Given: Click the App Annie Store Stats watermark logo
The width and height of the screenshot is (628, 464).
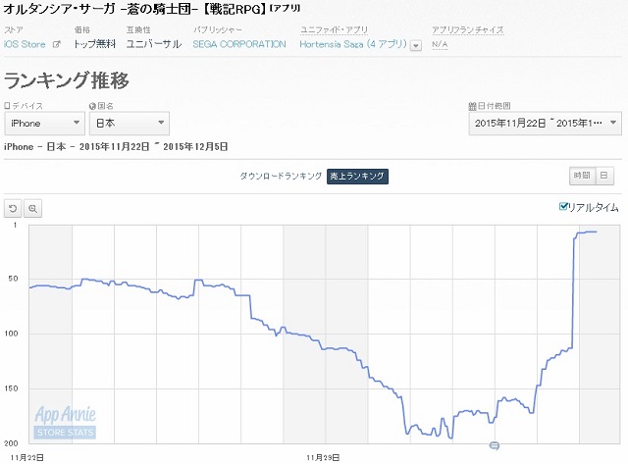Looking at the screenshot, I should click(64, 423).
